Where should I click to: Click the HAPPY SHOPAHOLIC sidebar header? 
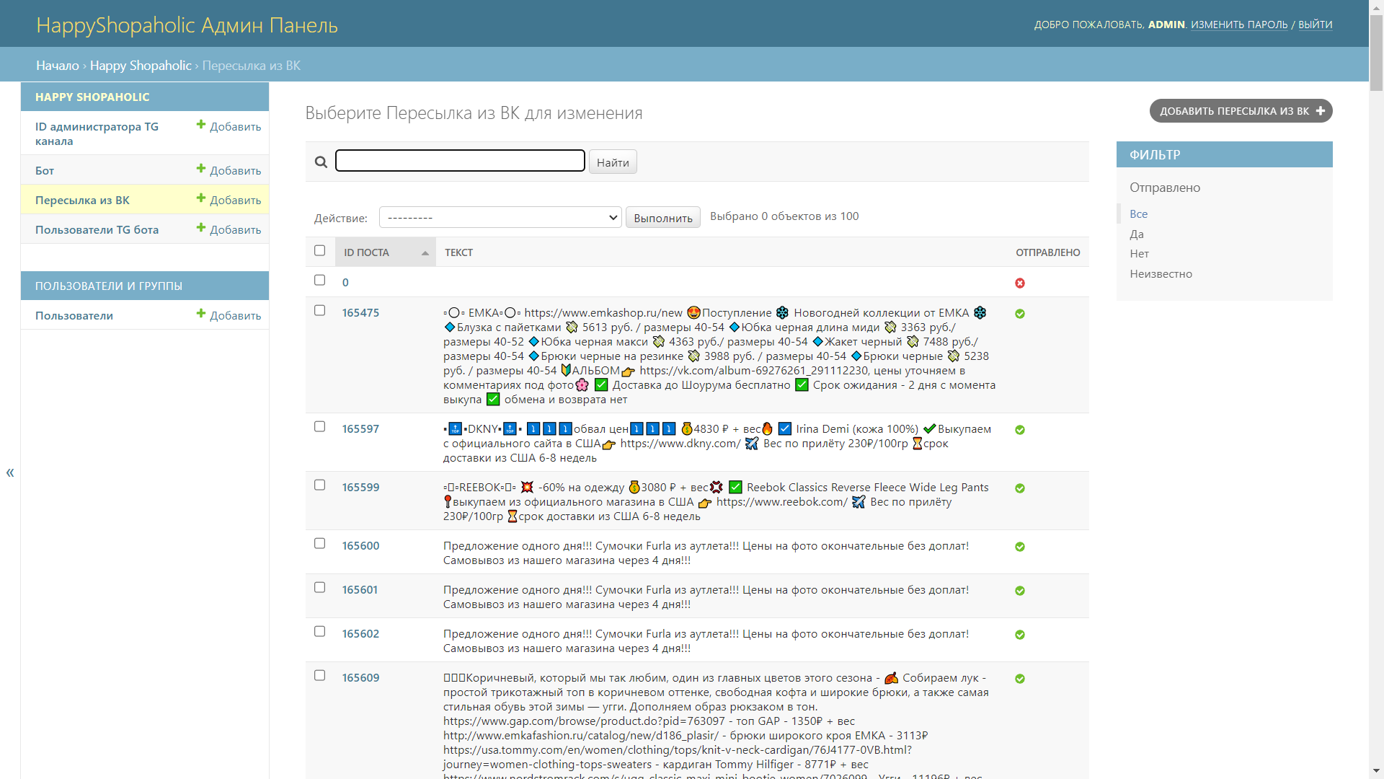click(92, 97)
